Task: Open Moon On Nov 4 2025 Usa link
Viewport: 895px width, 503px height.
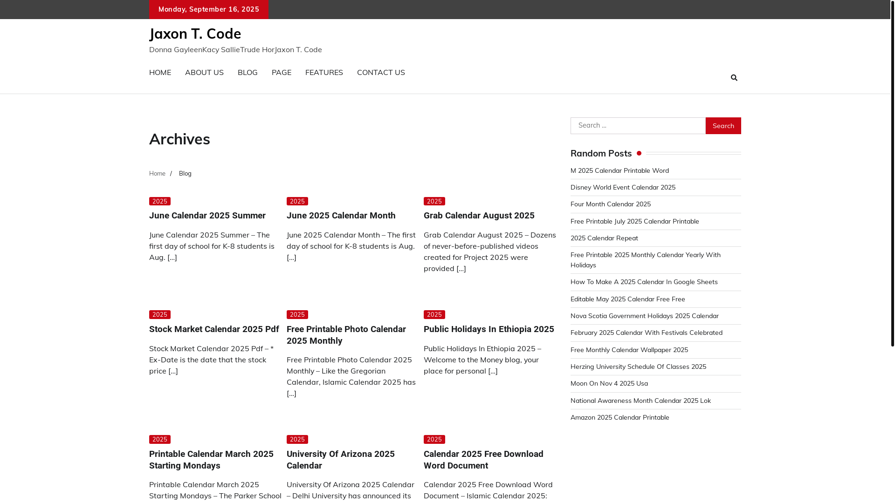Action: click(609, 383)
